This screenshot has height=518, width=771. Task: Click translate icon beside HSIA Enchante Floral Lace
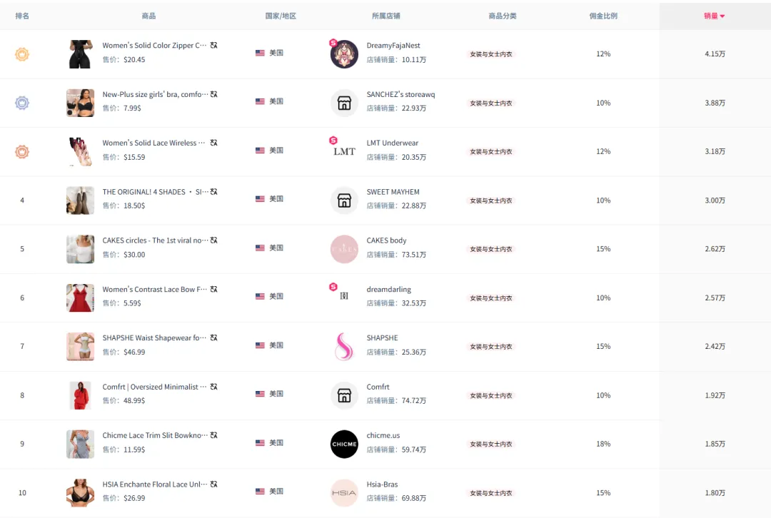click(214, 484)
